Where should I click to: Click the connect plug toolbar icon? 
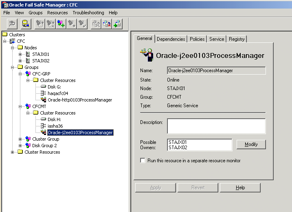pyautogui.click(x=12, y=24)
